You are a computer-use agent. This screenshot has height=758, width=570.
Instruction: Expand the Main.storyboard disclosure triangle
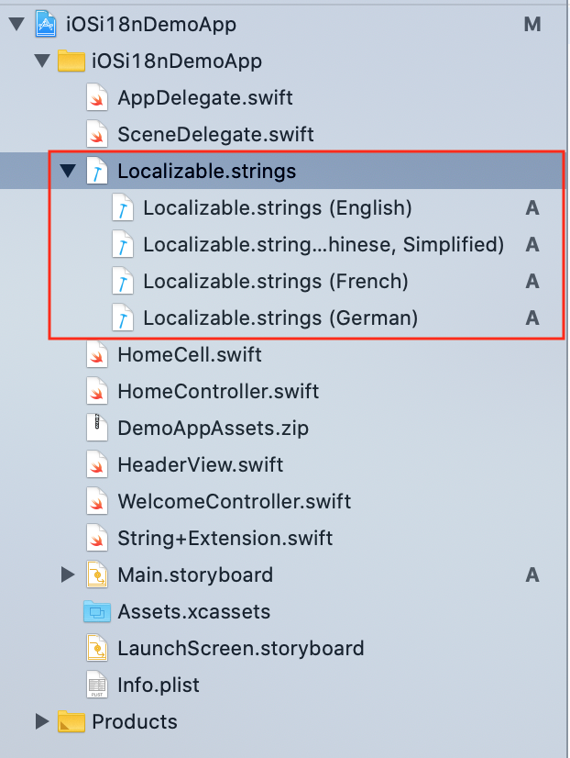pyautogui.click(x=68, y=574)
